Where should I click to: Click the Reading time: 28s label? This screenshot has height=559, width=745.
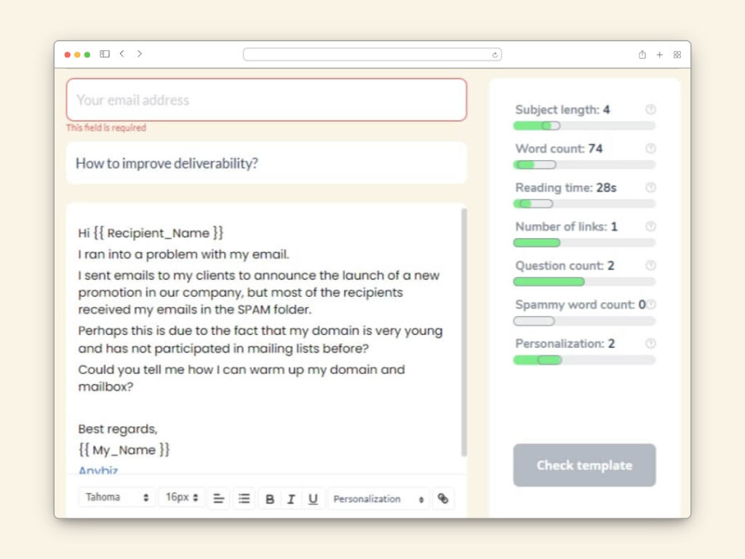coord(565,188)
